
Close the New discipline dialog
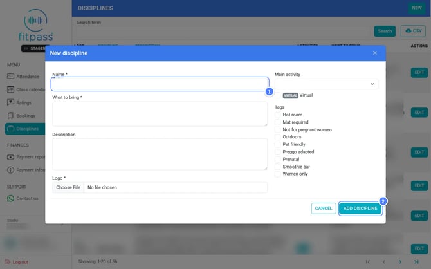click(x=374, y=53)
